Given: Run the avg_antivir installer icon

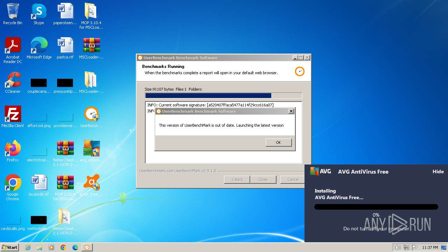Looking at the screenshot, I should 91,151.
